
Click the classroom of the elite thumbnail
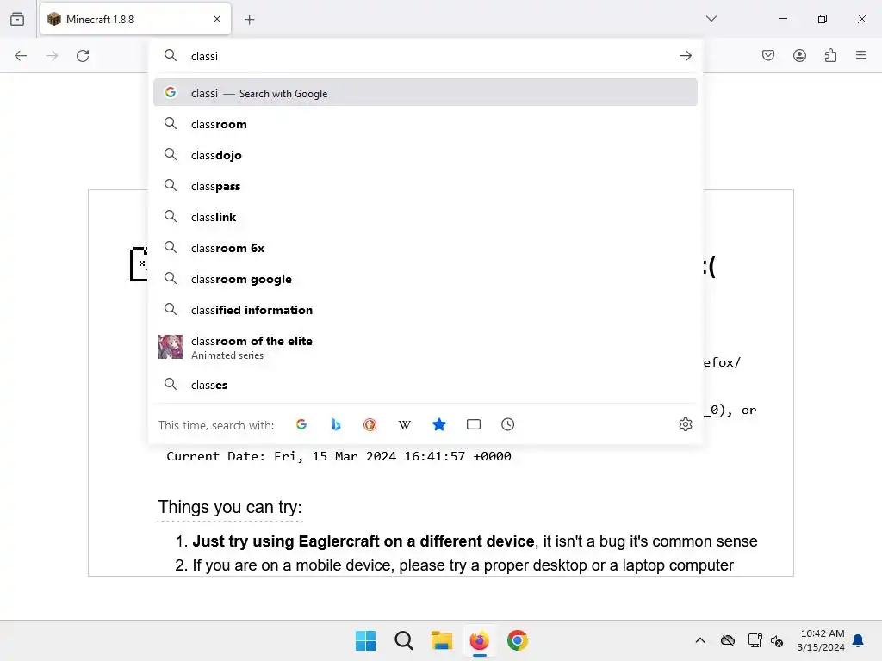pos(171,347)
